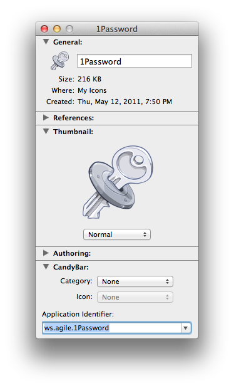Open the Application Identifier combo box arrow
Image resolution: width=234 pixels, height=388 pixels.
pyautogui.click(x=186, y=328)
